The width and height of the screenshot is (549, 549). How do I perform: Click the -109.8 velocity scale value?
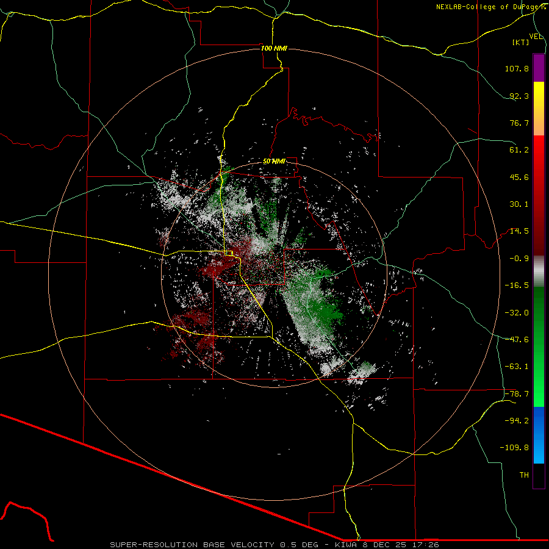515,448
